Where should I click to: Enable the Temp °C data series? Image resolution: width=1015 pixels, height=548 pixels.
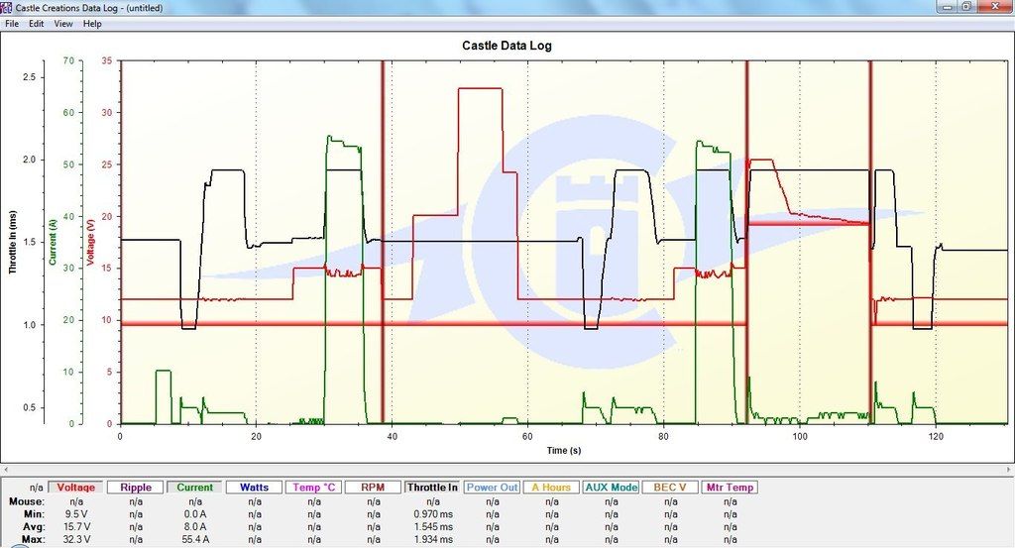pyautogui.click(x=314, y=488)
